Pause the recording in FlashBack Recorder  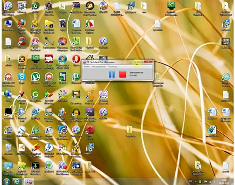112,74
